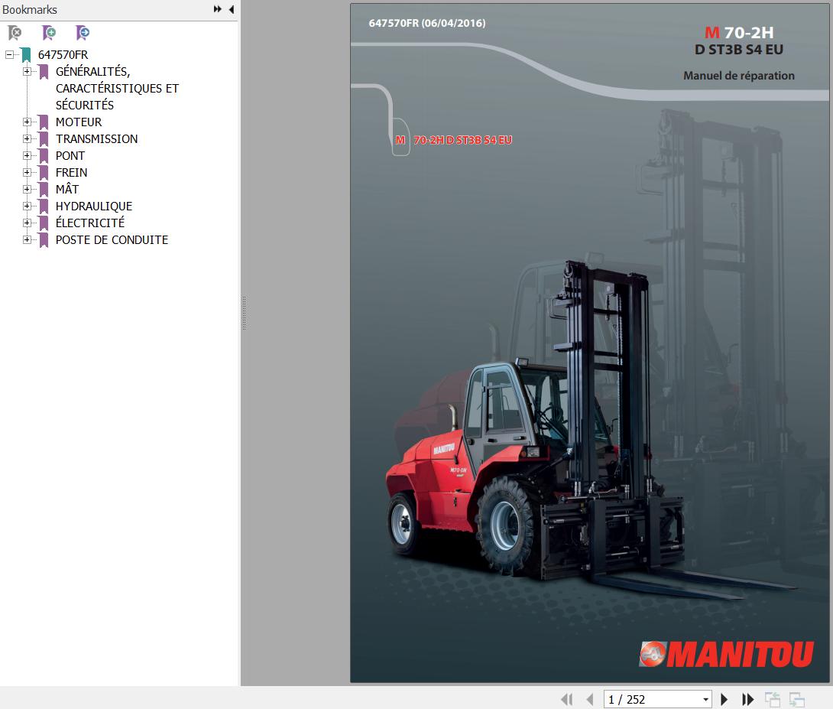Jump to the last page
The image size is (833, 709).
747,699
